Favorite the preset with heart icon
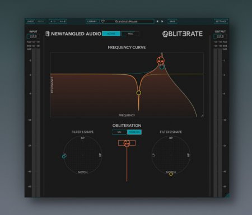 [102, 21]
